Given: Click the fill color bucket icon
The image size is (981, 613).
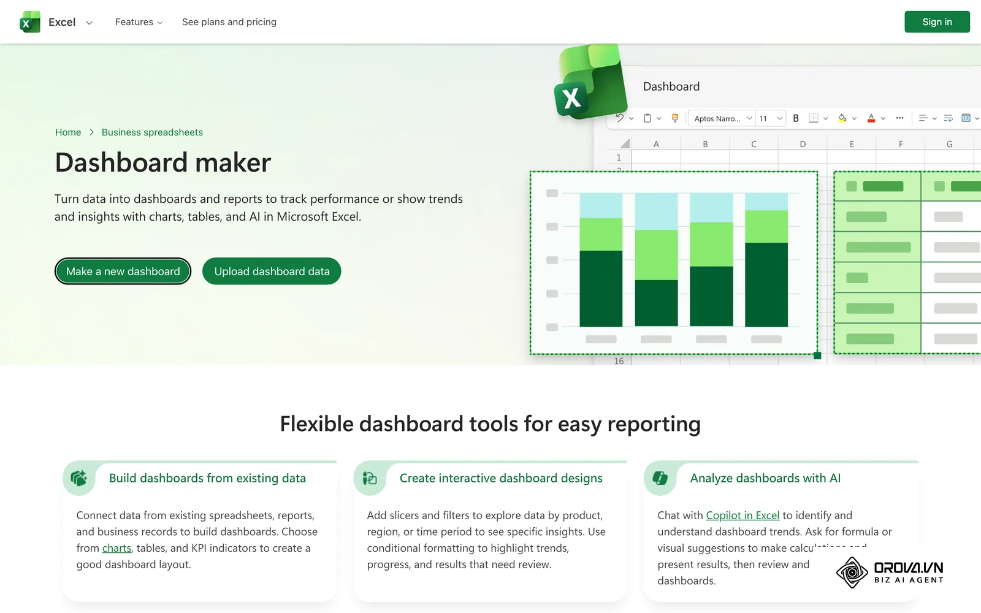Looking at the screenshot, I should [x=842, y=118].
